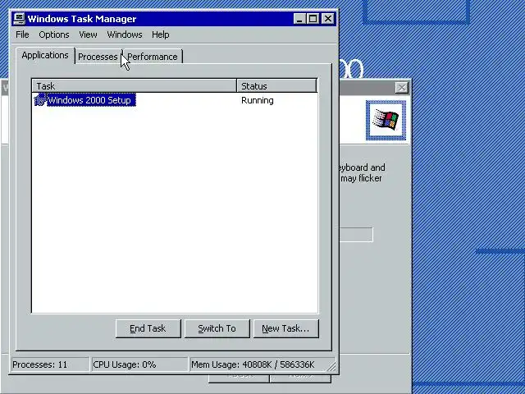Open the Help menu
Image resolution: width=525 pixels, height=394 pixels.
tap(161, 34)
